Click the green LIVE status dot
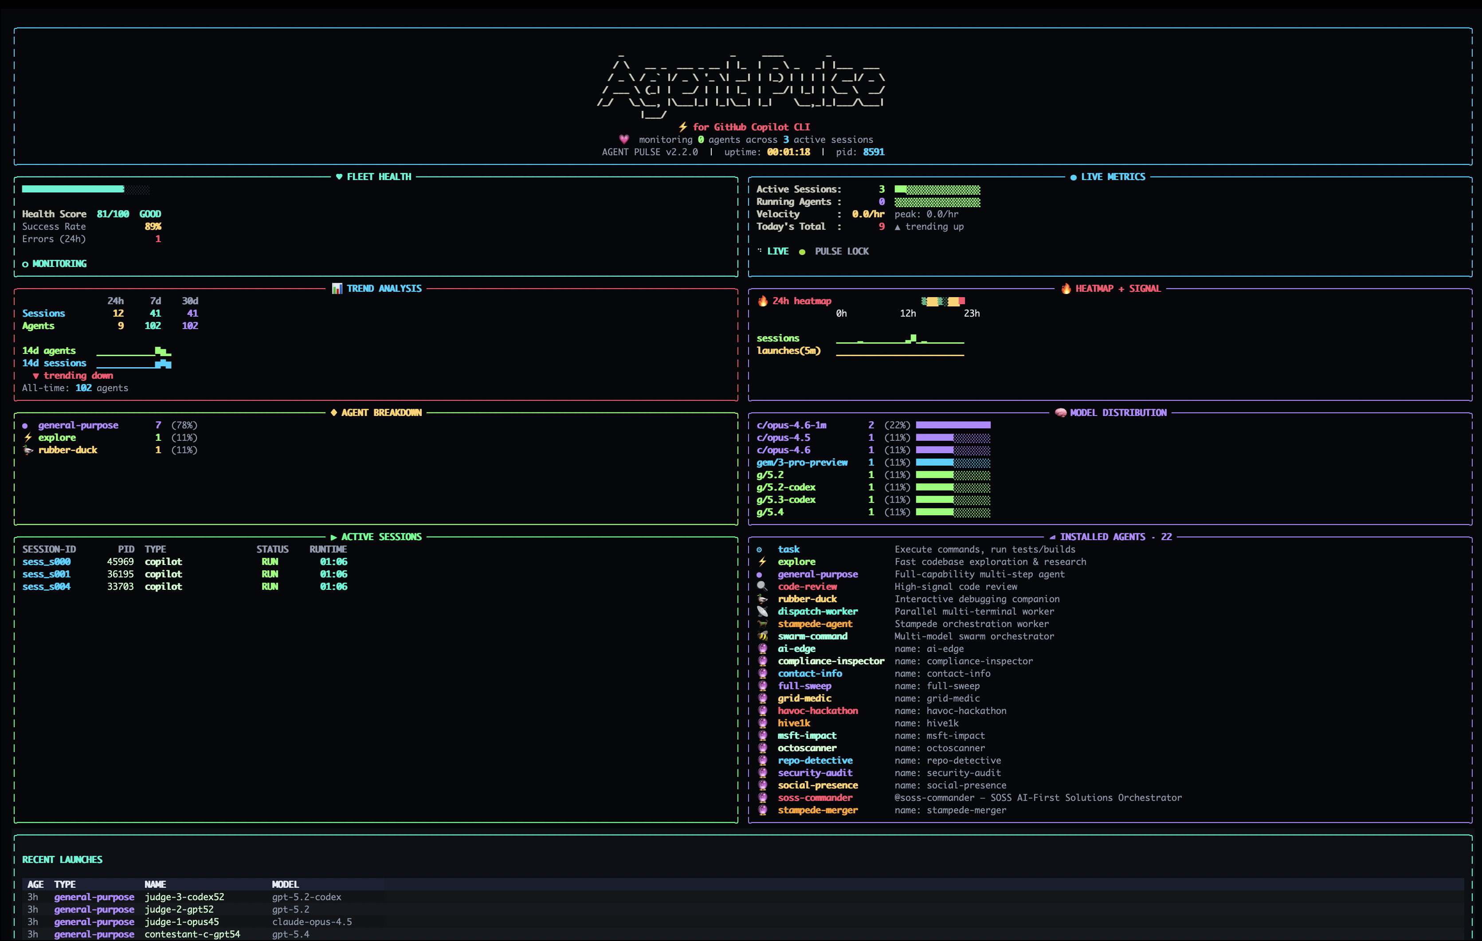 [x=802, y=252]
